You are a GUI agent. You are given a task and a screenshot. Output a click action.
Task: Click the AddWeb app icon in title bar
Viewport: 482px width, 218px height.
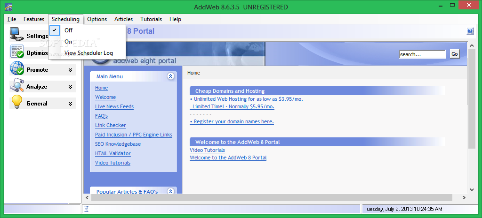pyautogui.click(x=8, y=7)
